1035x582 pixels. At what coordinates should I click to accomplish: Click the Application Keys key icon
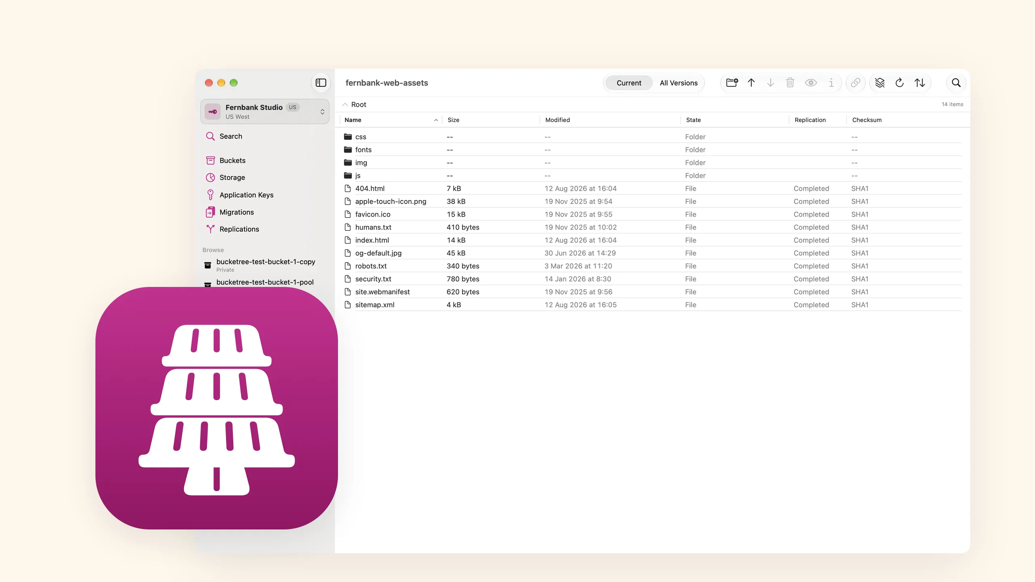tap(210, 195)
